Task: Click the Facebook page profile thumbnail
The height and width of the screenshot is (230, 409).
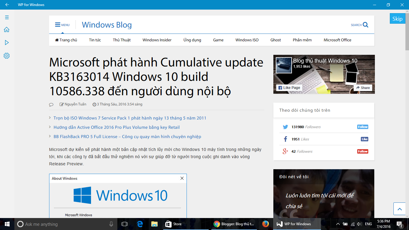Action: 284,65
